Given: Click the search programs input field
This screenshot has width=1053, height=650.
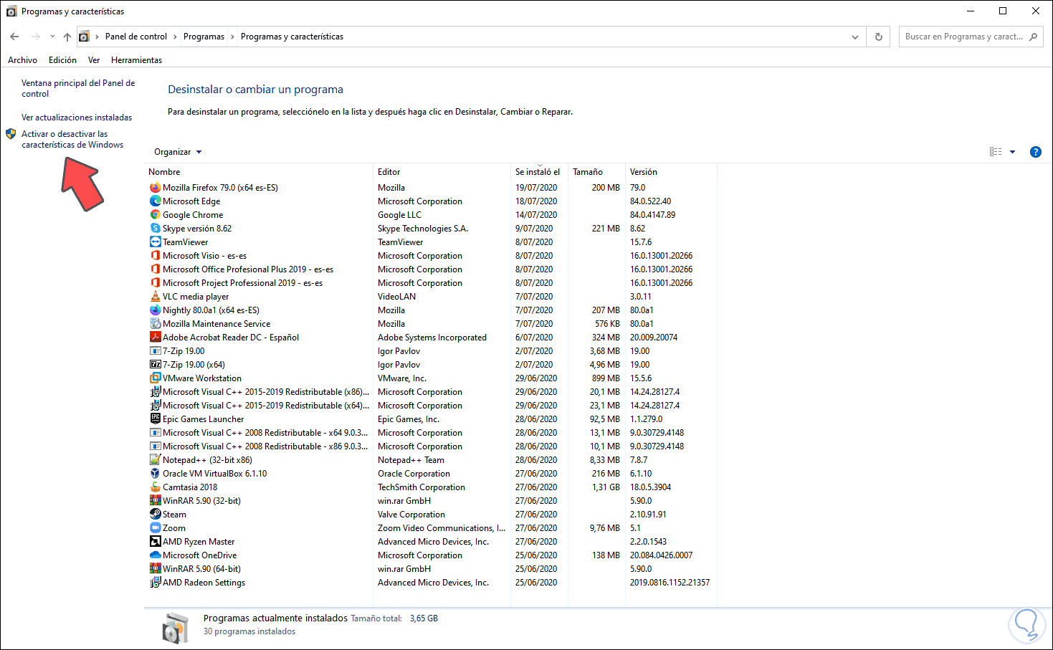Looking at the screenshot, I should point(963,37).
